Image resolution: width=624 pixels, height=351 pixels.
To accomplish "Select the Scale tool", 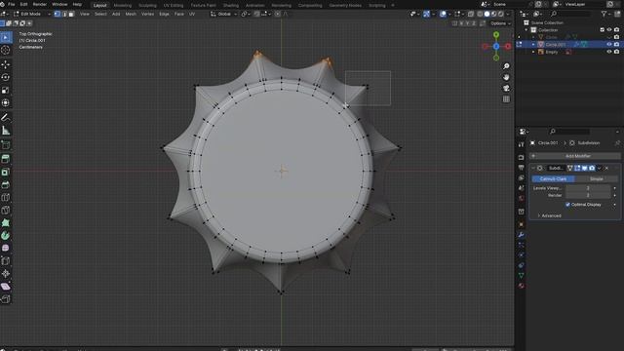I will pos(6,91).
